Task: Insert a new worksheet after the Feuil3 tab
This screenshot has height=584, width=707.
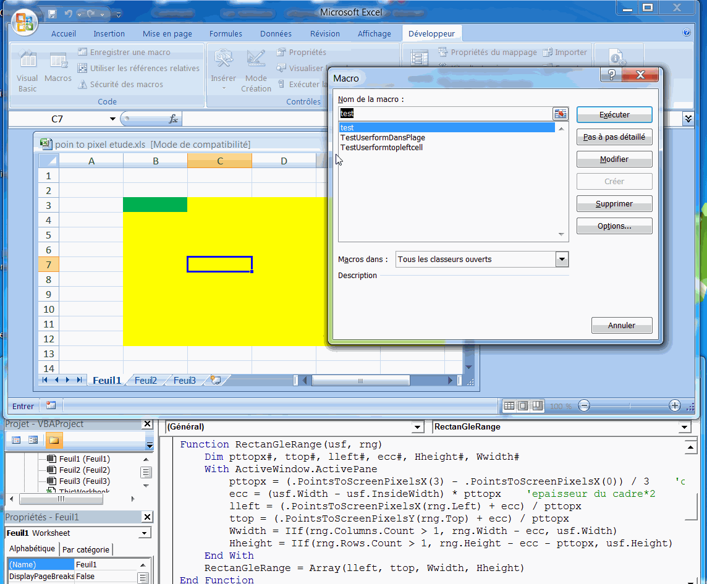Action: tap(216, 380)
